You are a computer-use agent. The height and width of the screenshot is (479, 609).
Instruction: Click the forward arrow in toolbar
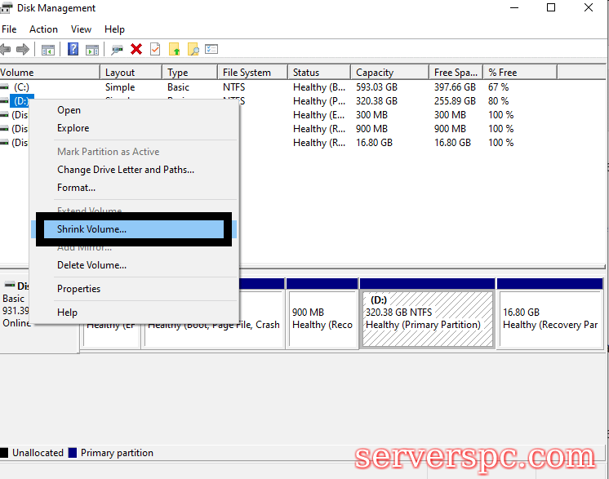tap(24, 49)
